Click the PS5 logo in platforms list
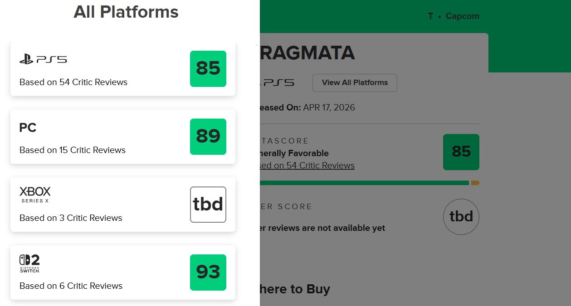571x306 pixels. (43, 59)
